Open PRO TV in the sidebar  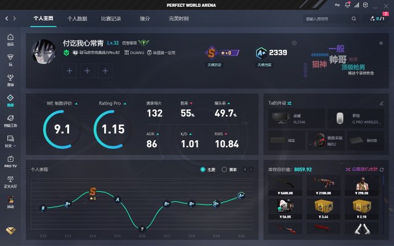click(10, 161)
